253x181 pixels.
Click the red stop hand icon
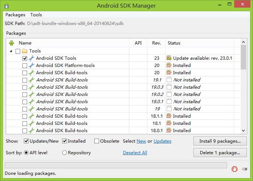click(x=235, y=169)
